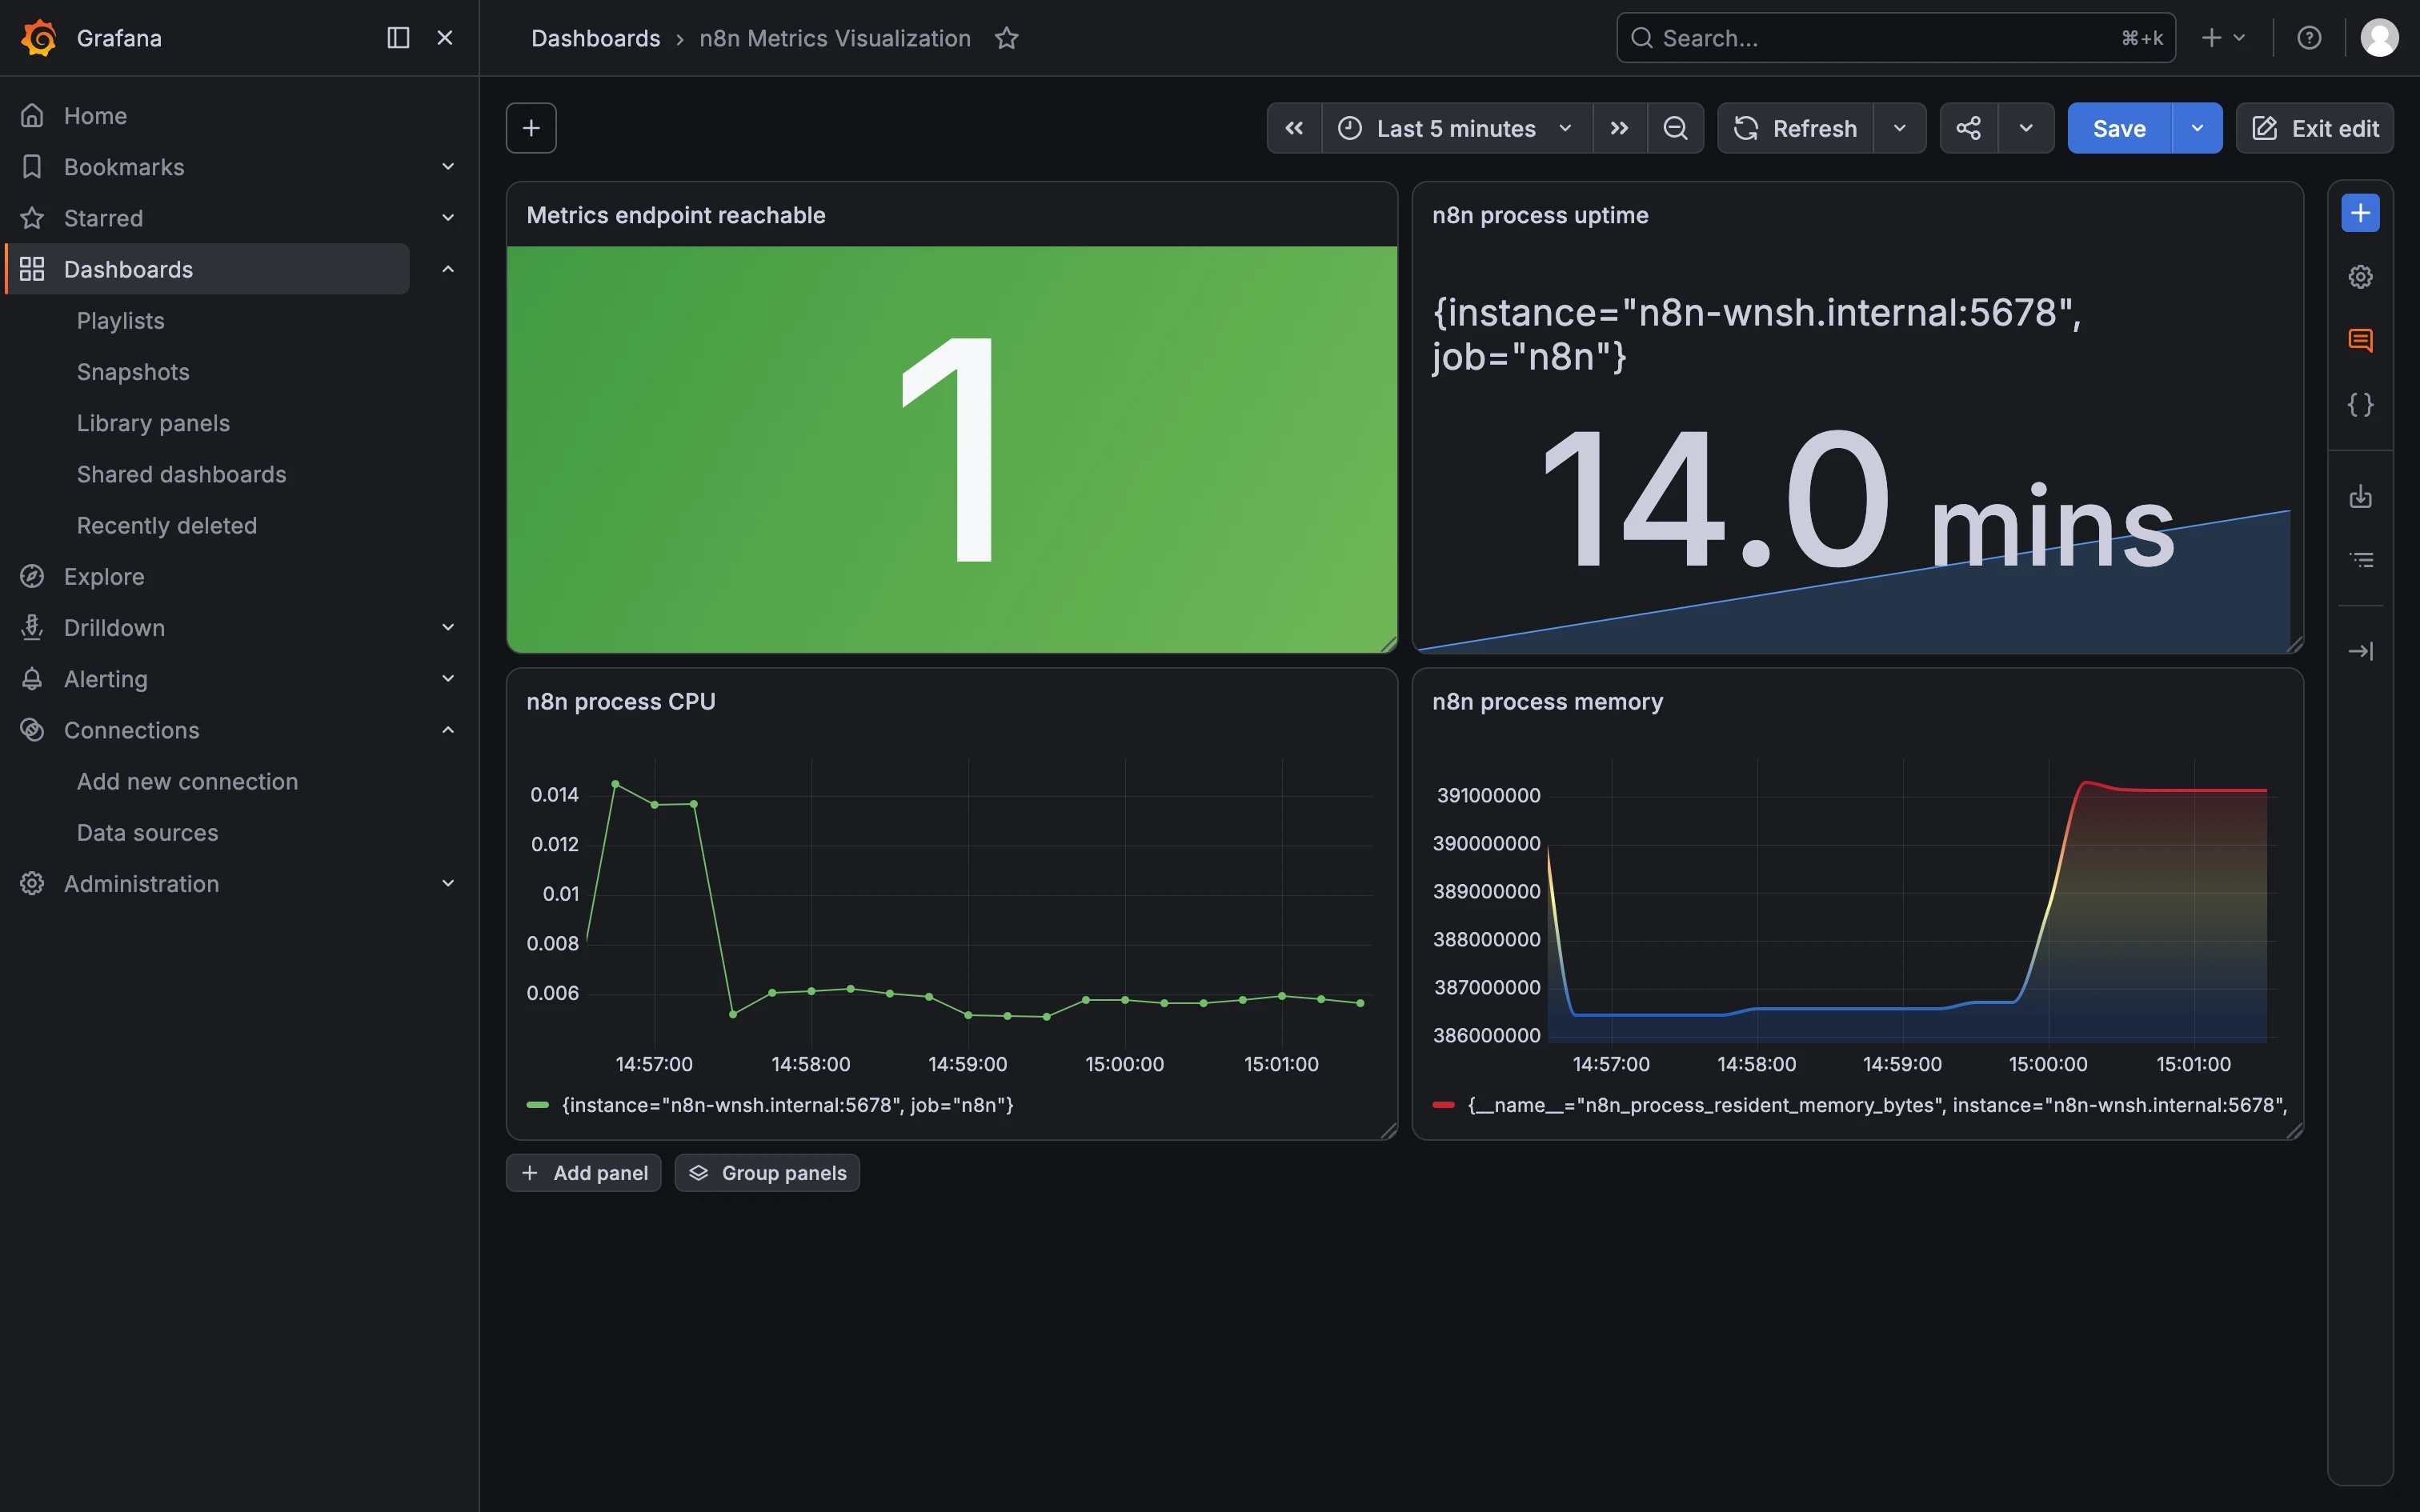The width and height of the screenshot is (2420, 1512).
Task: Click the Add panel button
Action: tap(584, 1173)
